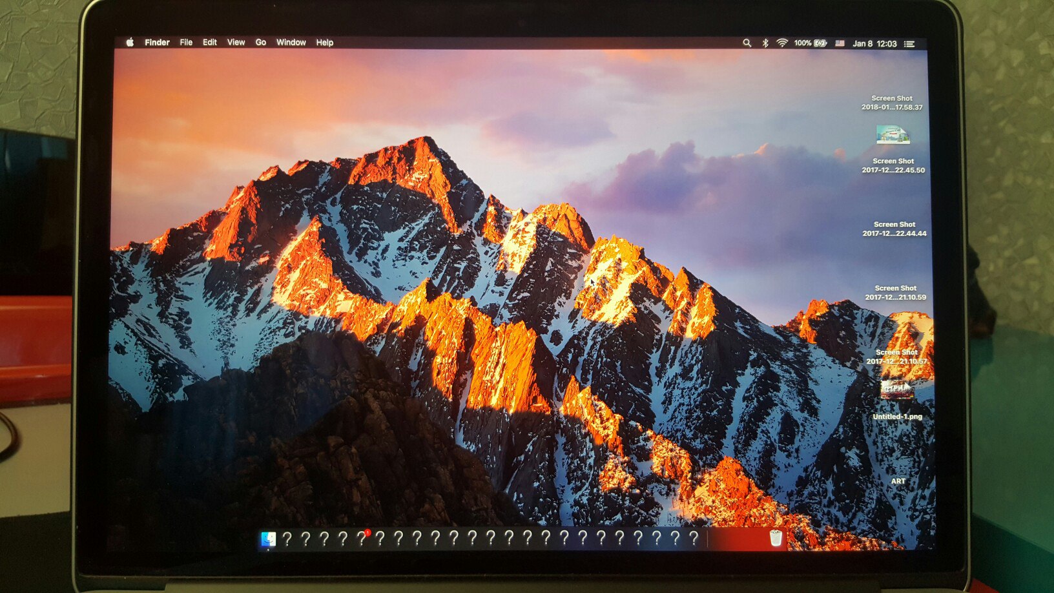Click the Dock question mark with red badge
The image size is (1054, 593).
[362, 538]
